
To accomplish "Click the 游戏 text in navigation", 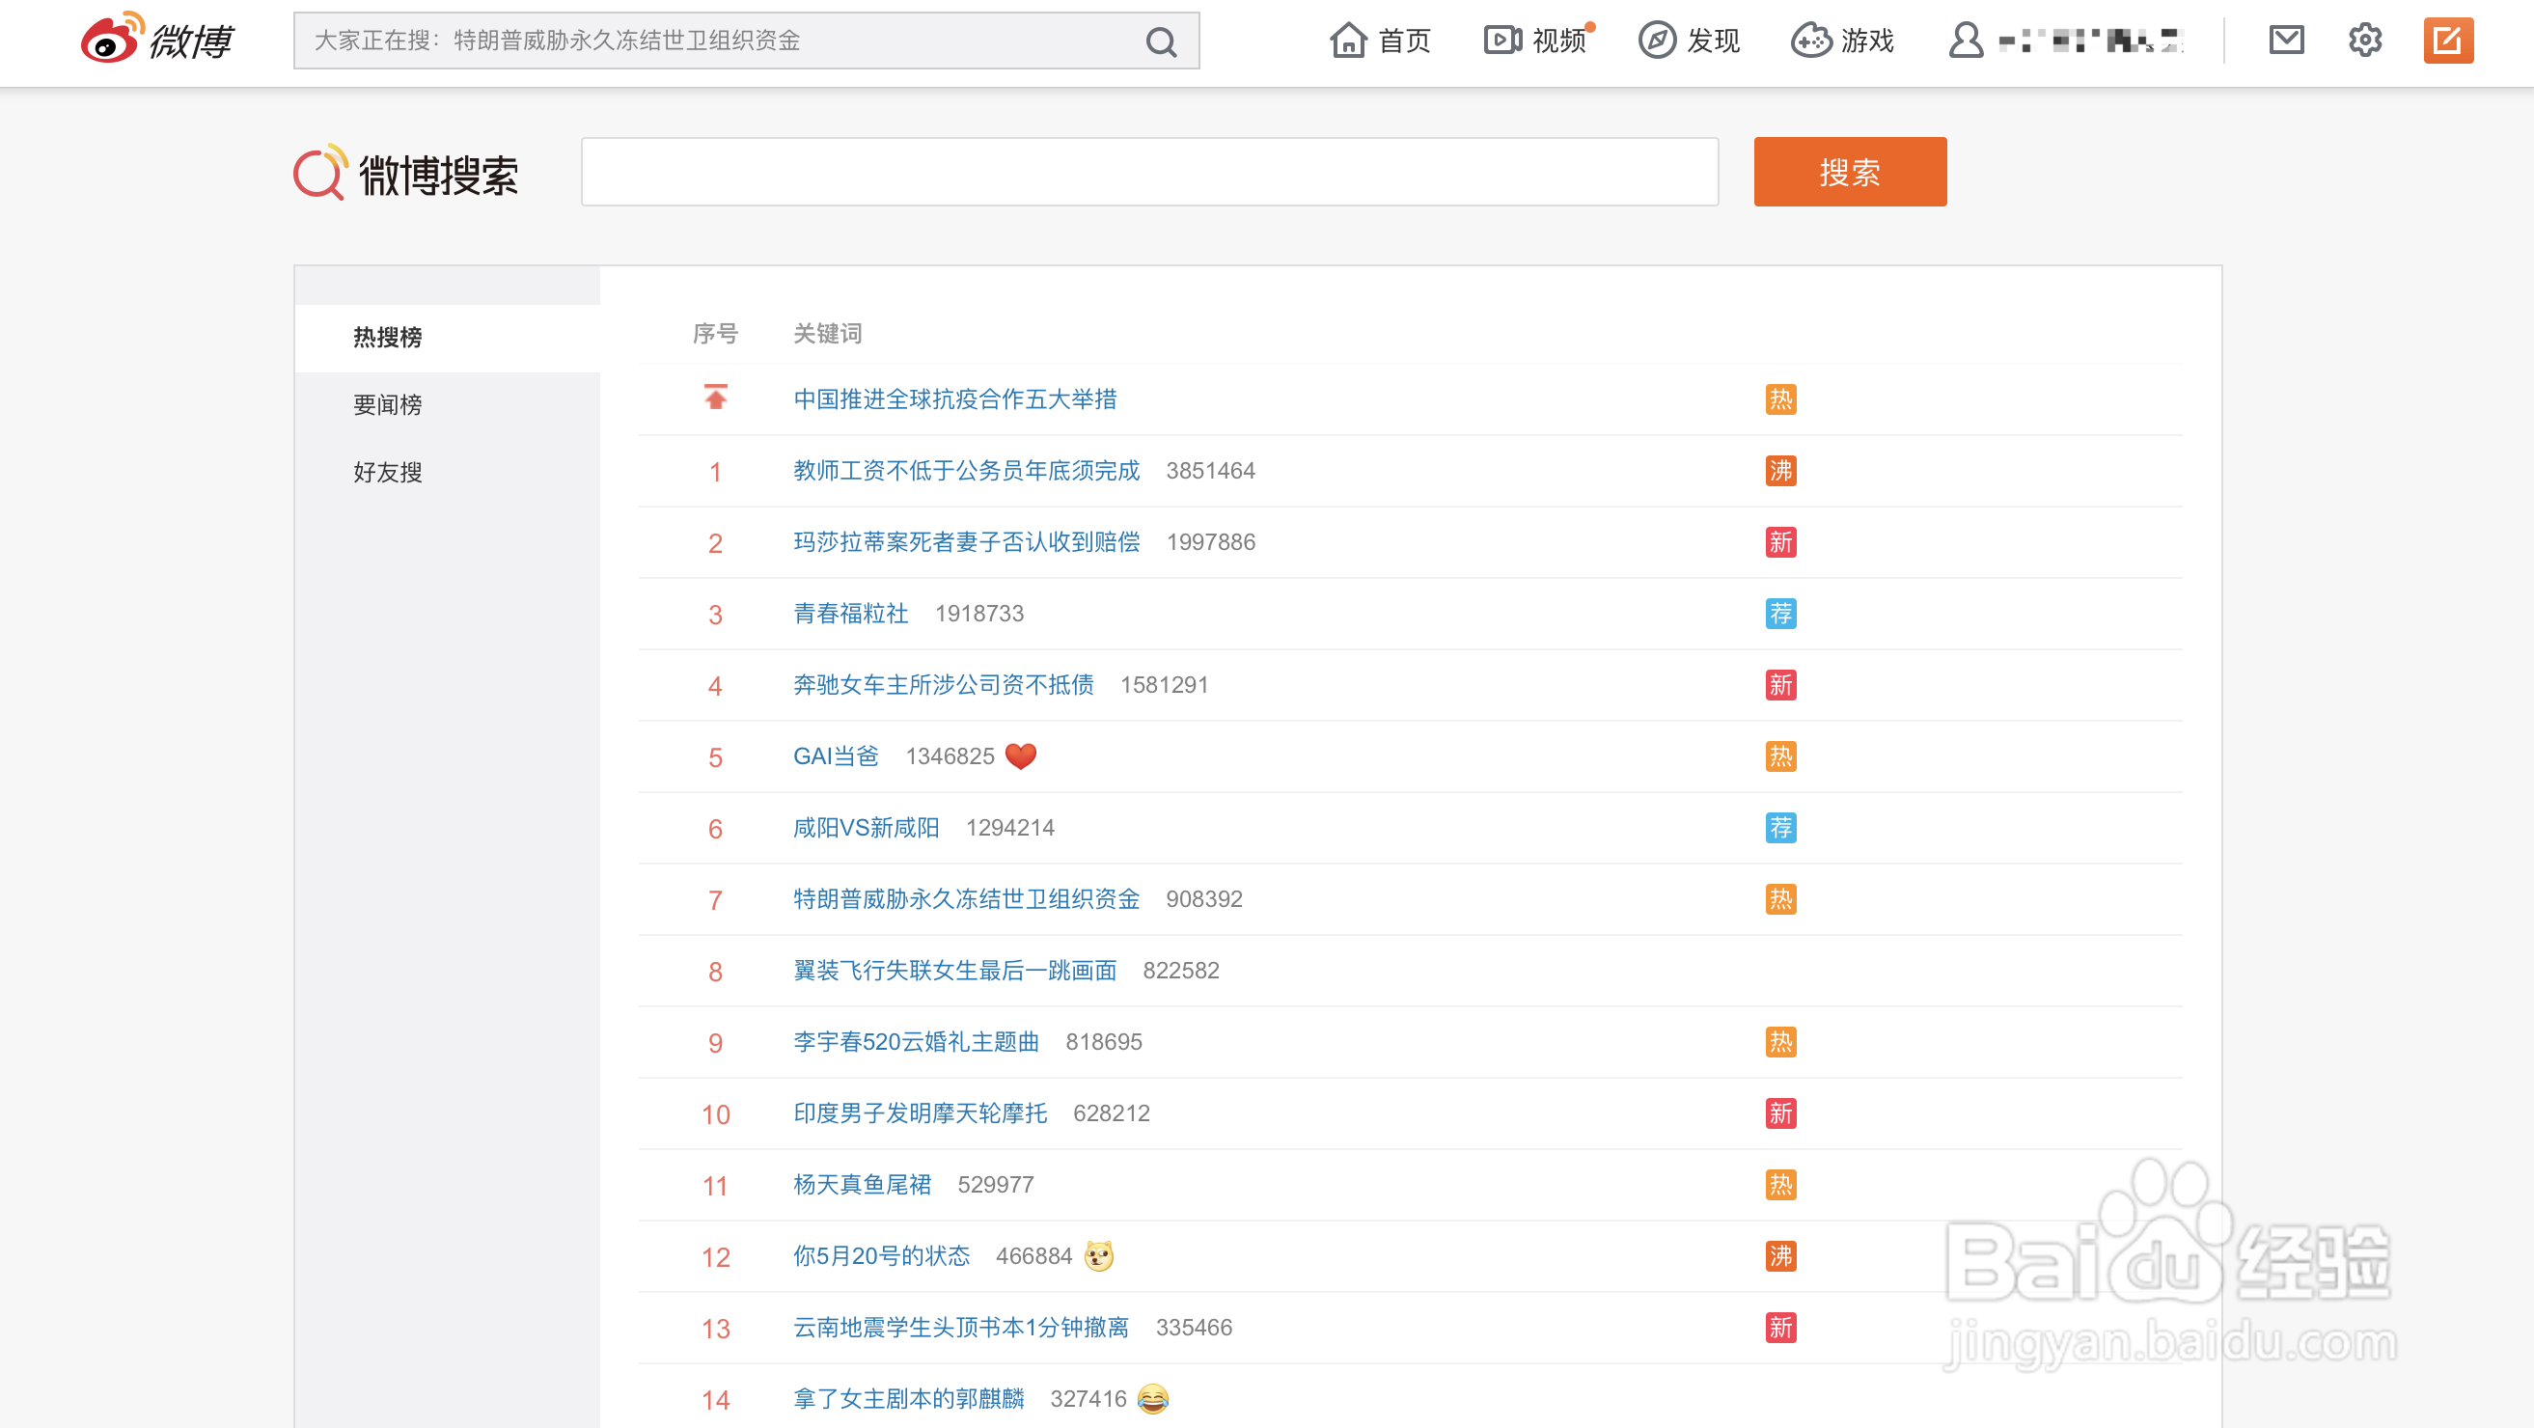I will [1868, 41].
